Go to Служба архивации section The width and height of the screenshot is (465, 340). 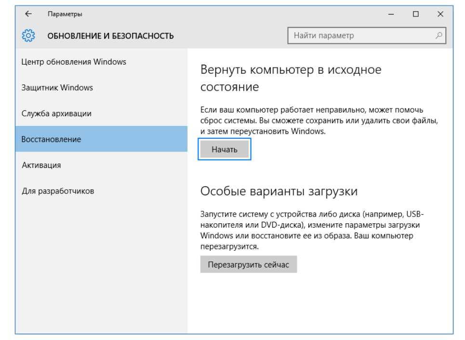(x=56, y=113)
